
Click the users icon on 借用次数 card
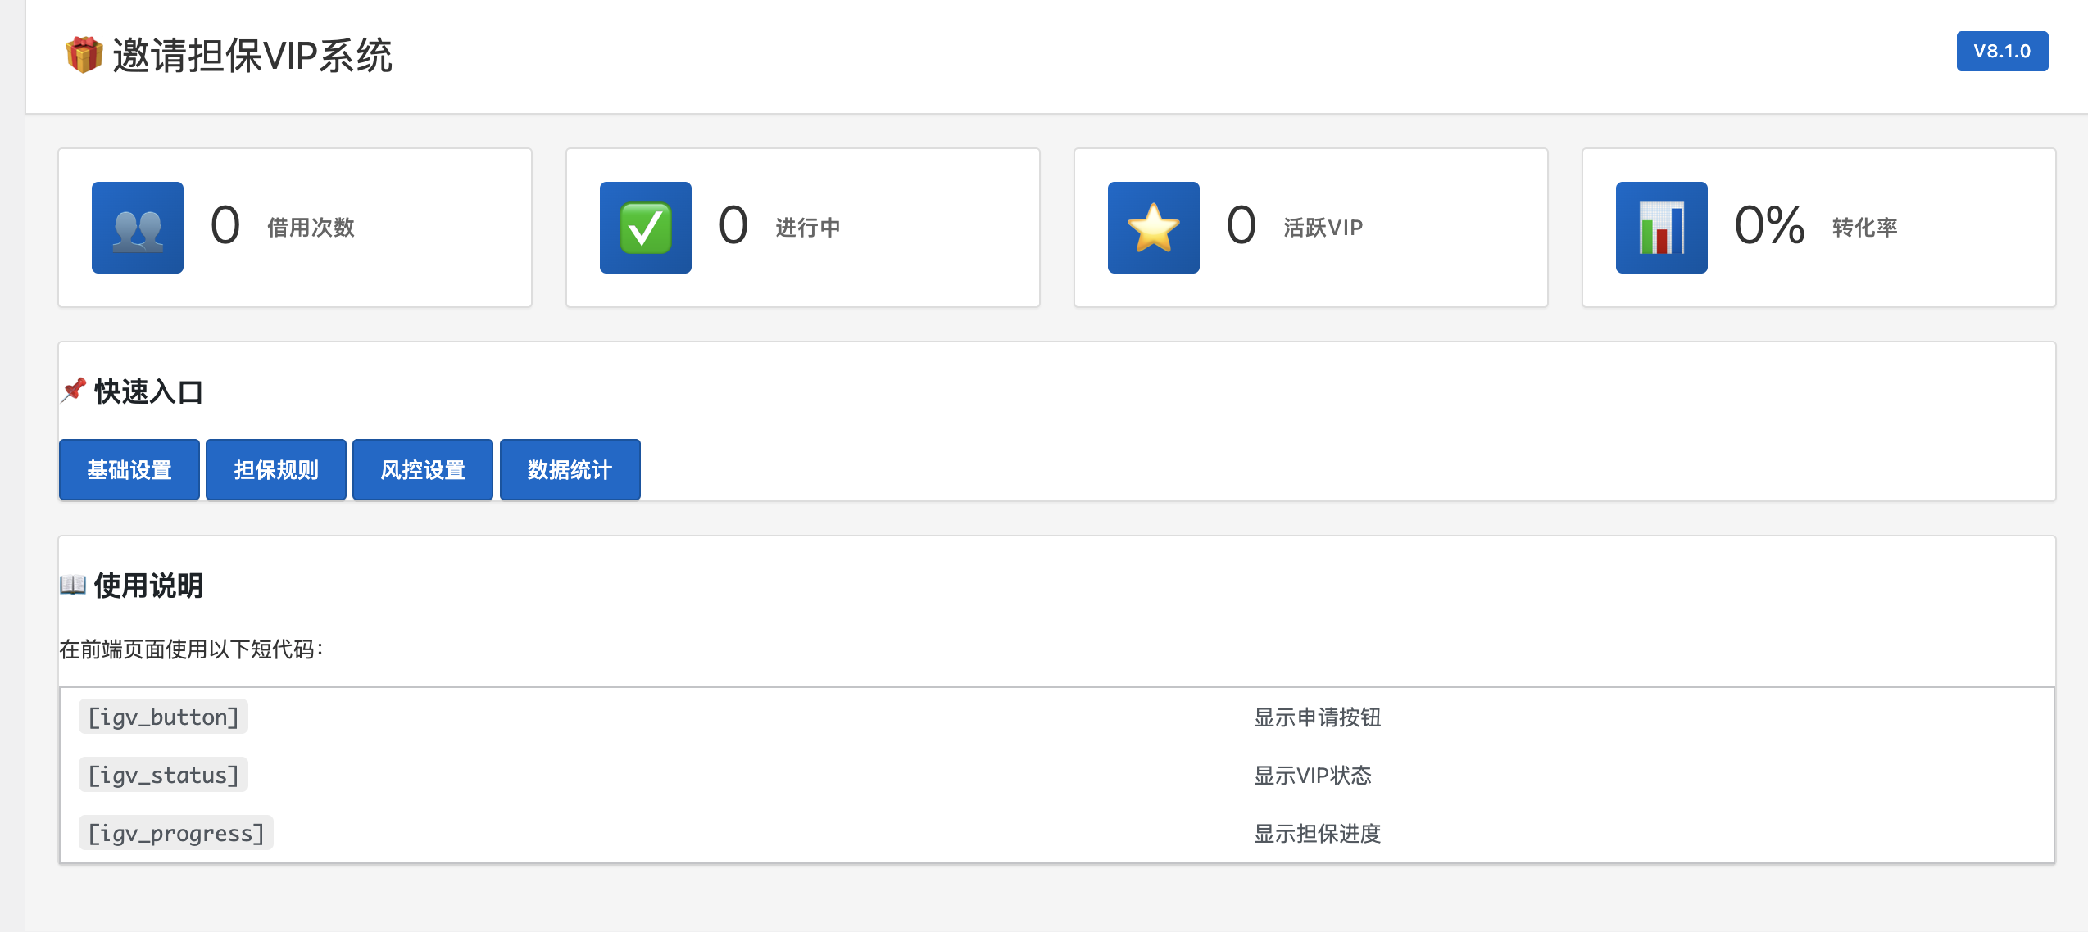point(137,227)
